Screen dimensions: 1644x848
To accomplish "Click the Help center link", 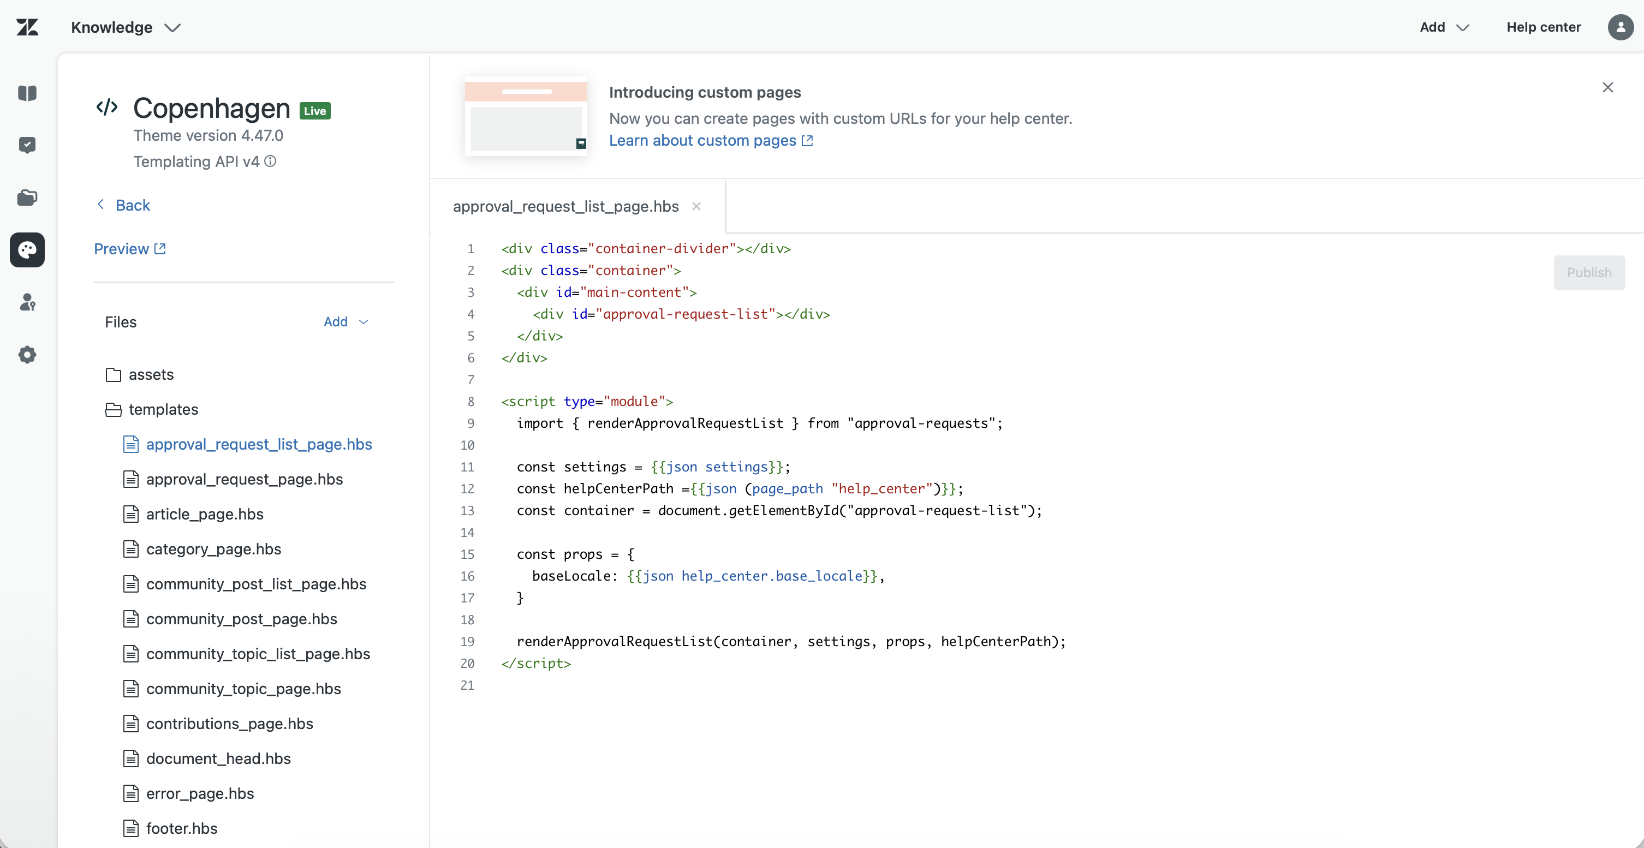I will [1543, 27].
